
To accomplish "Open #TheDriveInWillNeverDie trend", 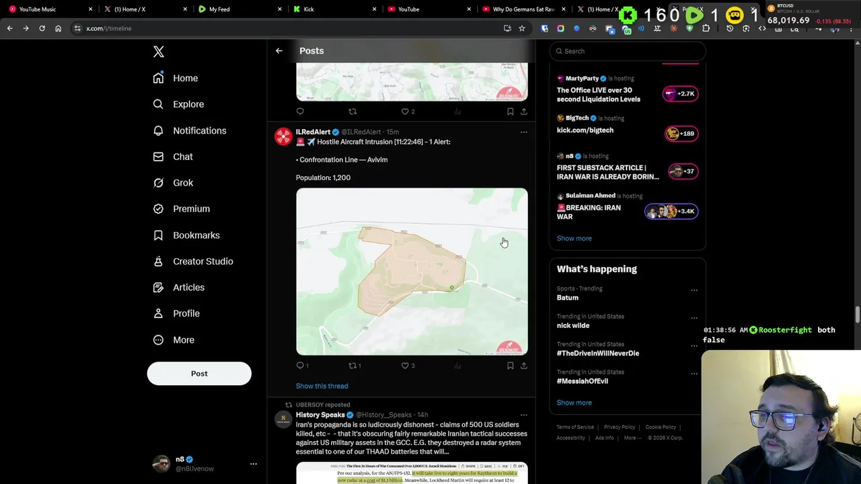I will (x=598, y=354).
